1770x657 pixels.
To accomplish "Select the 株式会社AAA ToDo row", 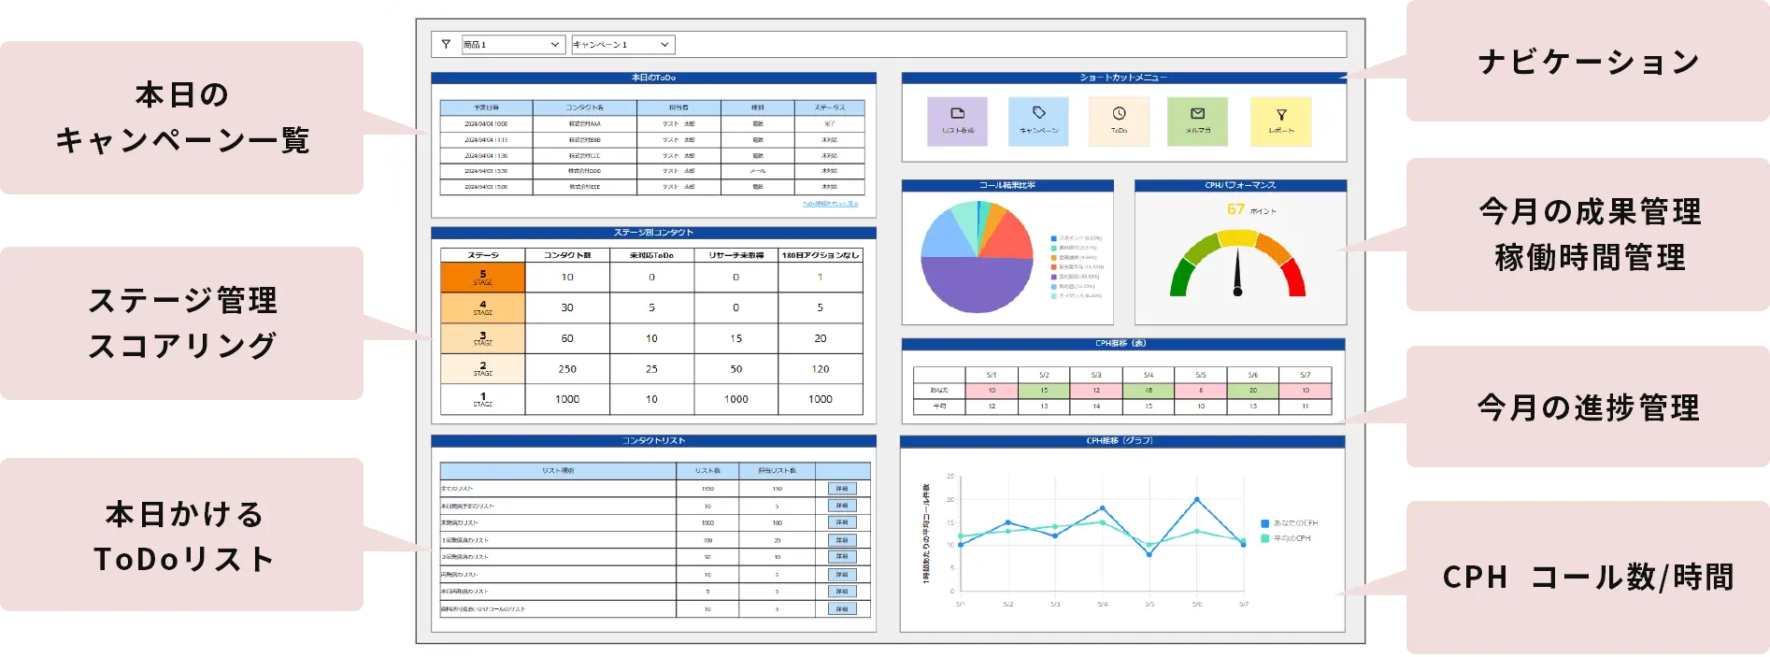I will click(584, 123).
